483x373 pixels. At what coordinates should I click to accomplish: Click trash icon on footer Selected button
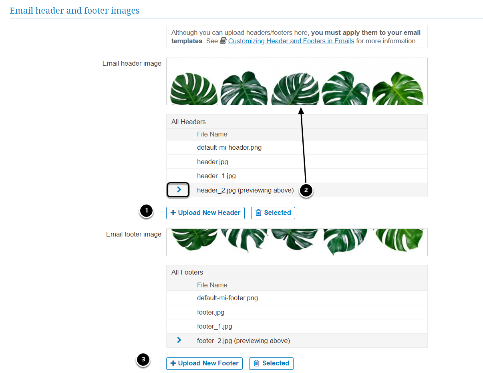point(257,363)
